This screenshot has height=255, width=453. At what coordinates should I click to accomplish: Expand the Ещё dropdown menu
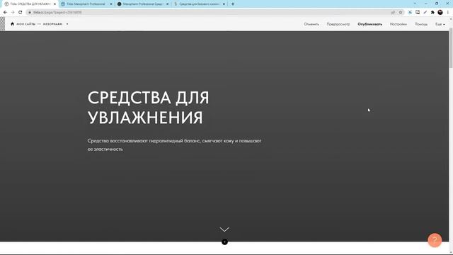(440, 24)
